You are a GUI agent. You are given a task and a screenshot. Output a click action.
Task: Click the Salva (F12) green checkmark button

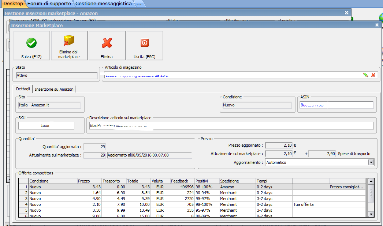pos(31,45)
